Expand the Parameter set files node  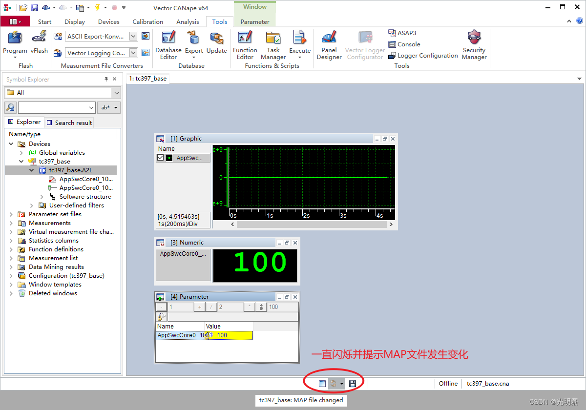11,214
